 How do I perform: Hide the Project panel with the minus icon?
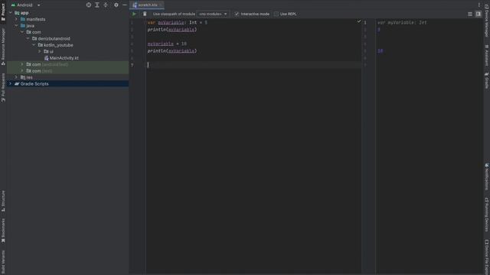pyautogui.click(x=125, y=5)
